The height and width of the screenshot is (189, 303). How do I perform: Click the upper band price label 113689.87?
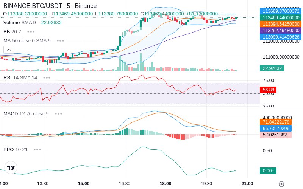tap(281, 11)
